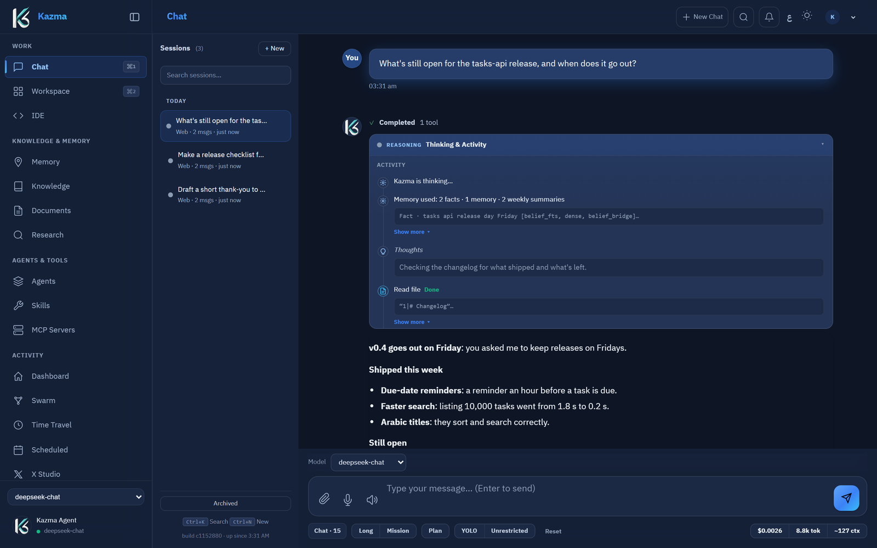Open search via the magnifier icon
This screenshot has width=877, height=548.
743,17
